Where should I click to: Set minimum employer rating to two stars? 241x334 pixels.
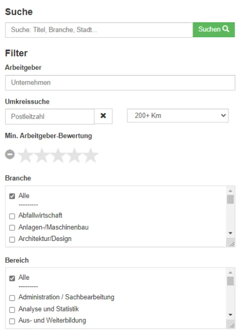(x=42, y=155)
